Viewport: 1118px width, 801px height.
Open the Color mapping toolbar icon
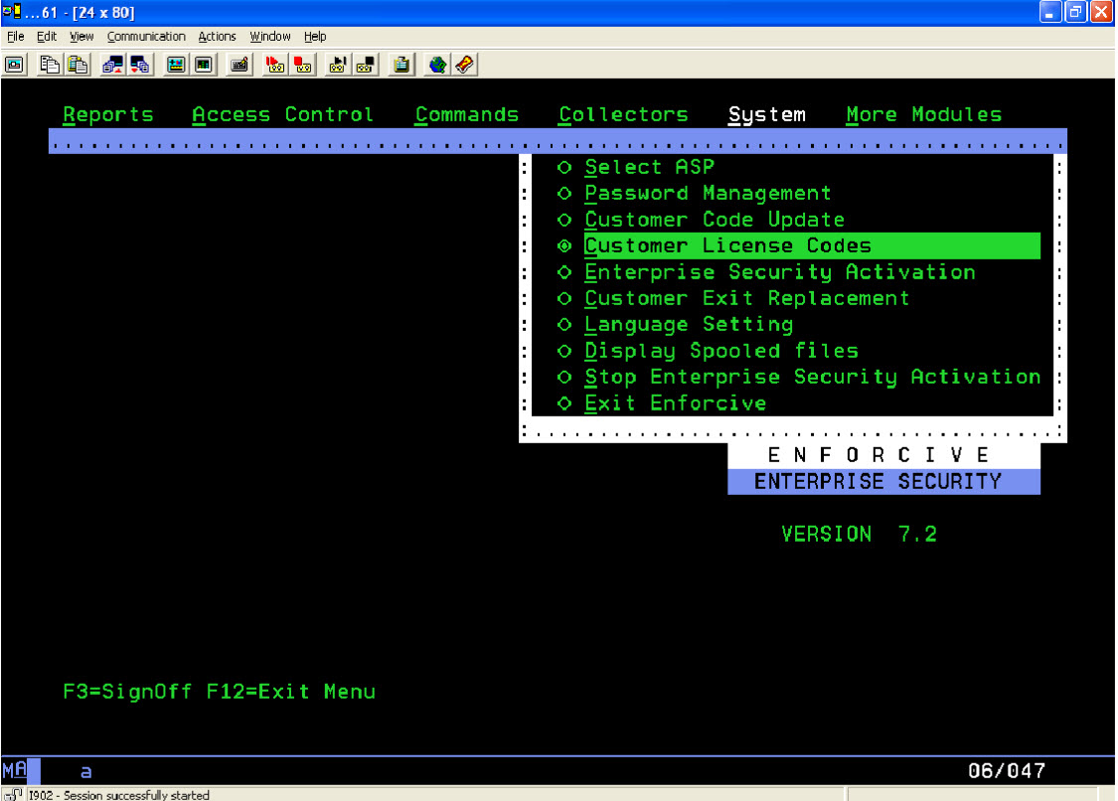click(x=204, y=65)
